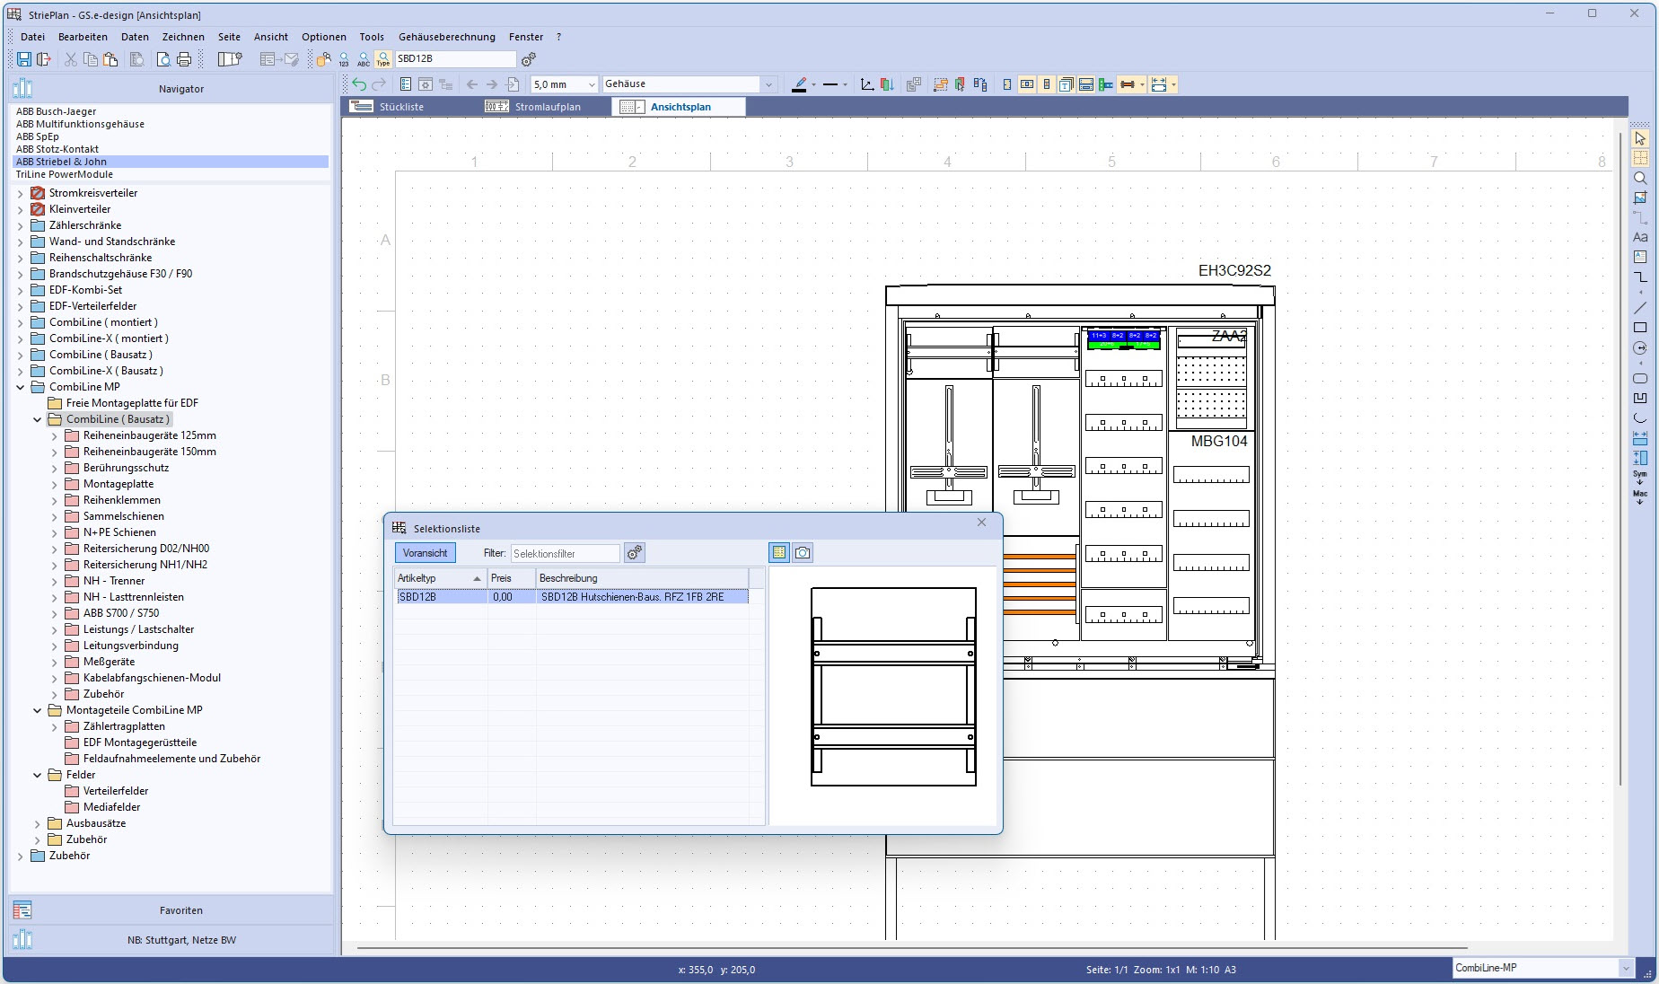Select the diagonal line drawing tool
Image resolution: width=1659 pixels, height=984 pixels.
(1640, 308)
